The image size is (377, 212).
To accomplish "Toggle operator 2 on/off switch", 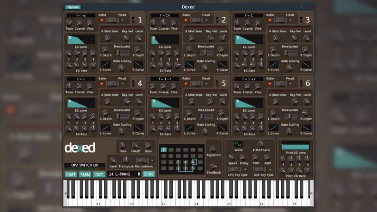I will click(x=217, y=20).
